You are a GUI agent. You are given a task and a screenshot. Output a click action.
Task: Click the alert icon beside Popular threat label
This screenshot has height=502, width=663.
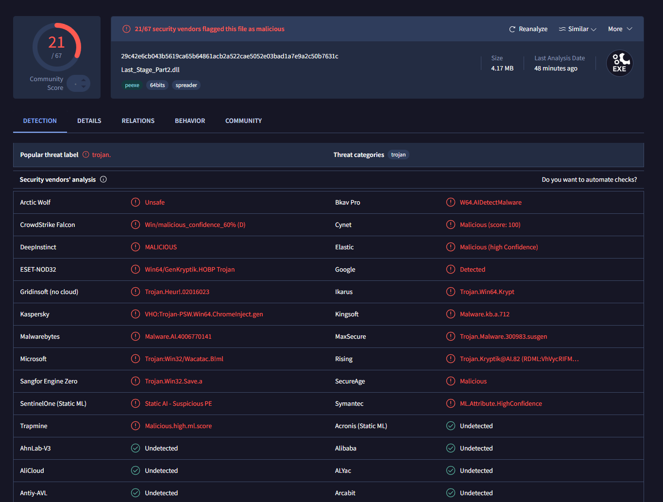86,155
